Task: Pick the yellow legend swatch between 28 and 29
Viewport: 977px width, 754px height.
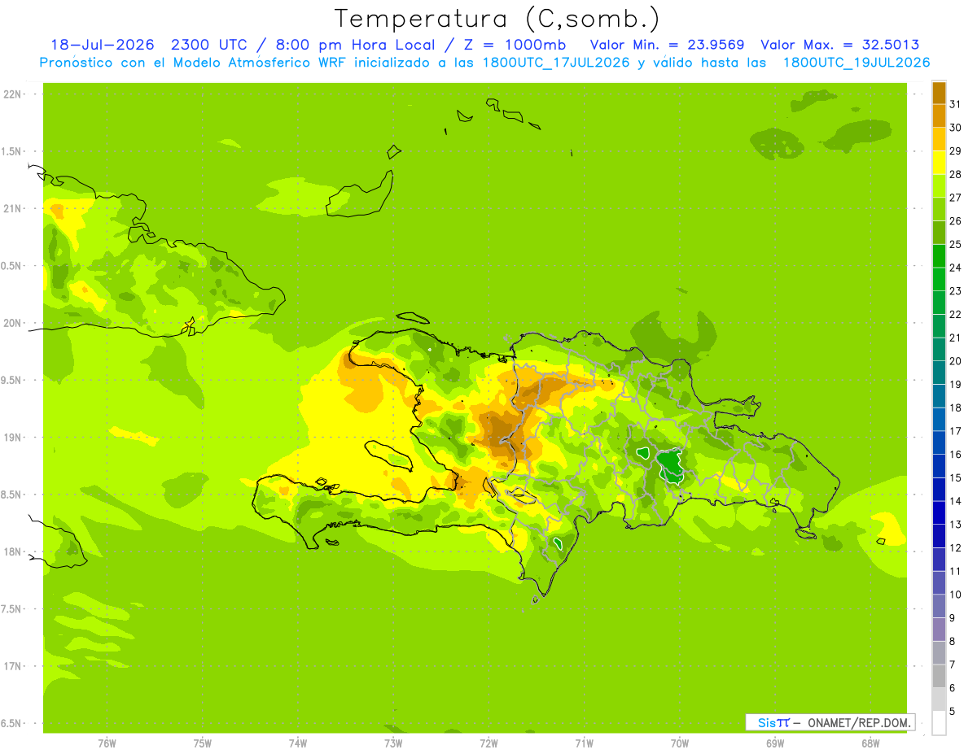Action: coord(939,163)
